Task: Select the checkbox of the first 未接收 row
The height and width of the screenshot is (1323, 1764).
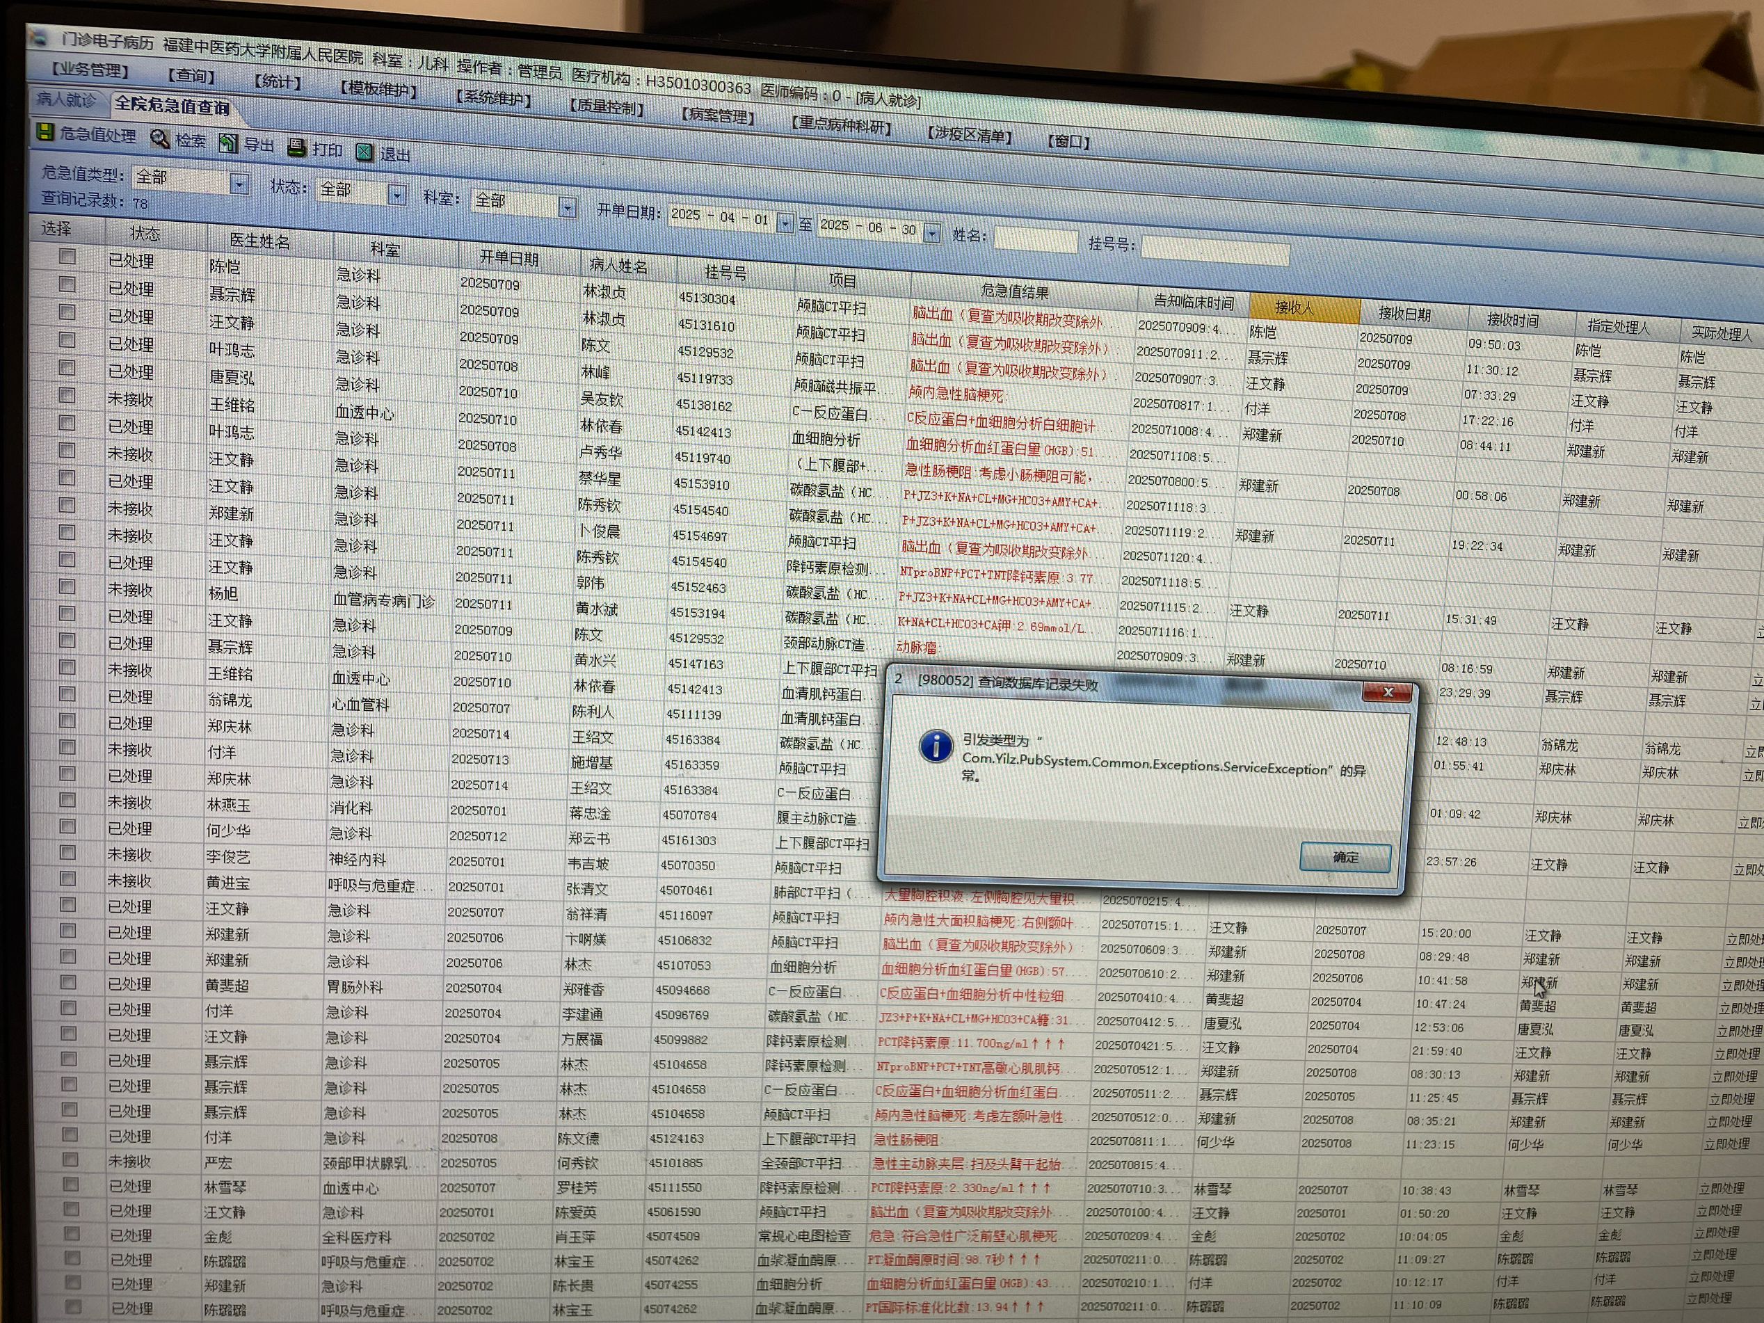Action: point(67,395)
